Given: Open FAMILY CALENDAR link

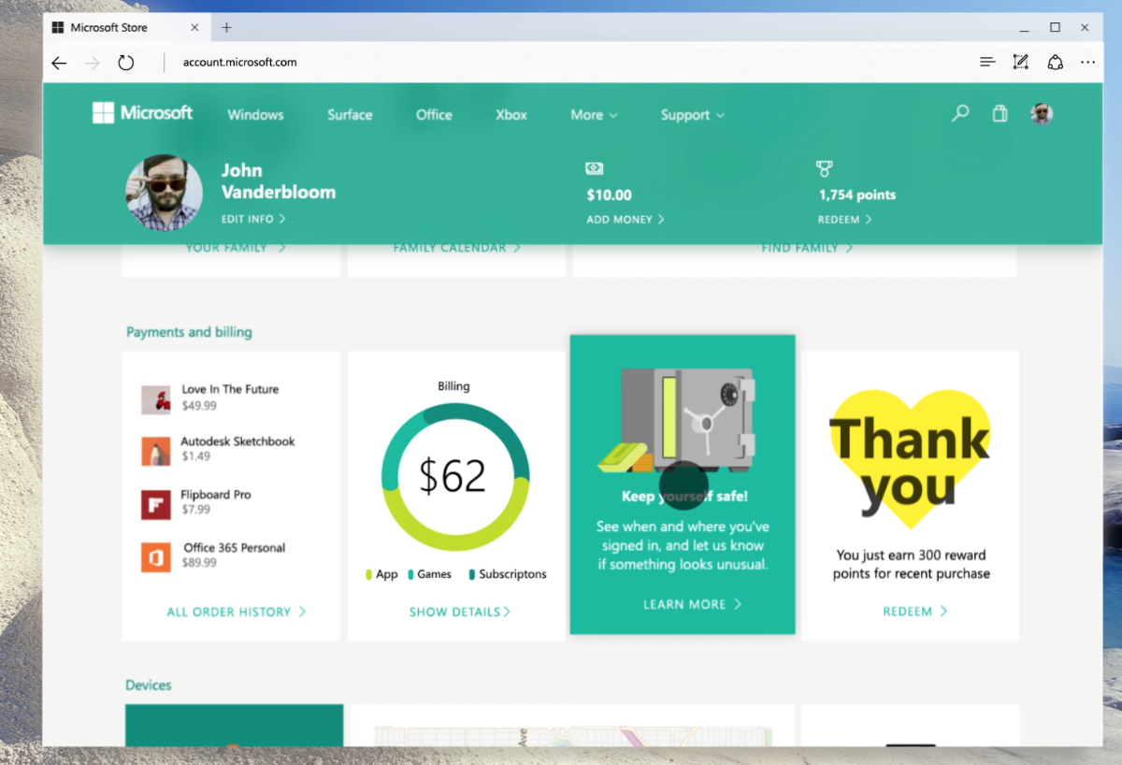Looking at the screenshot, I should [456, 248].
